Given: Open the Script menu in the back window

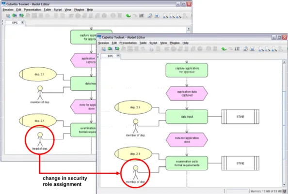Looking at the screenshot, I should point(58,10).
